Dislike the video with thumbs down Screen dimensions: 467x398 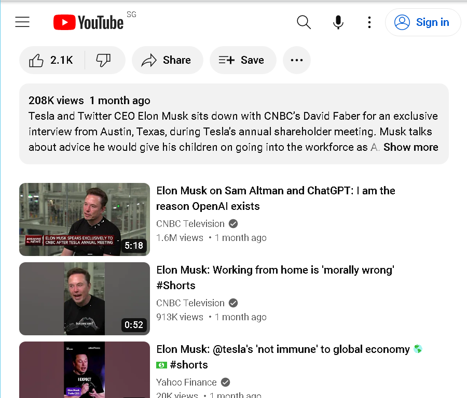104,60
